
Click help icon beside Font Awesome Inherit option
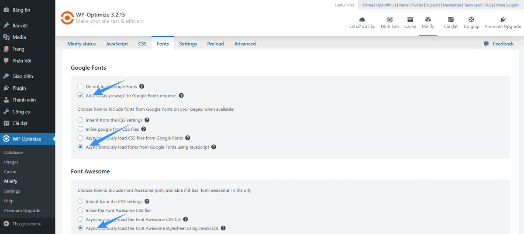(147, 201)
